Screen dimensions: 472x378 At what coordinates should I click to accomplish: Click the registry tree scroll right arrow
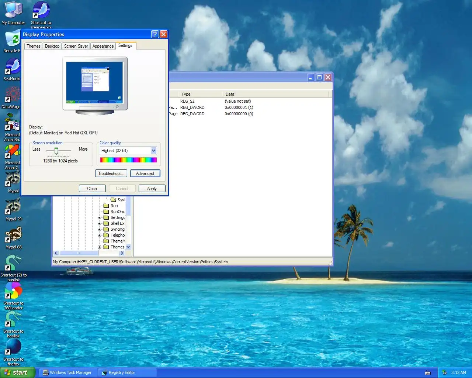click(x=122, y=253)
